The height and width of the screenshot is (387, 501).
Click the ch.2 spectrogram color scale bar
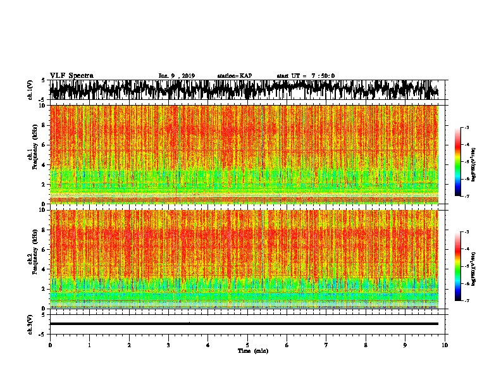[457, 266]
